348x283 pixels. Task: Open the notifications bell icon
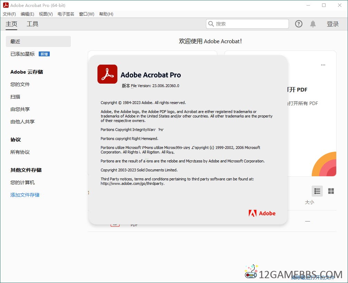pos(313,24)
